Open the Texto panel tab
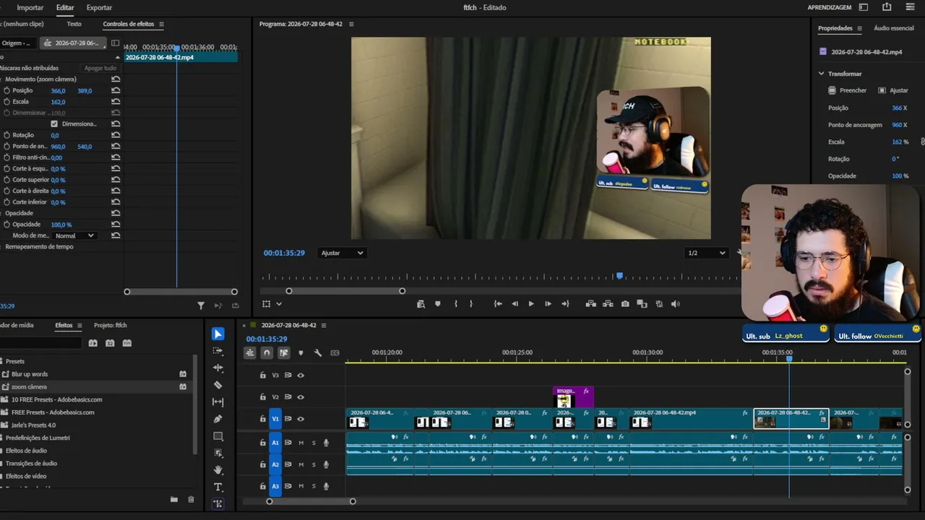The width and height of the screenshot is (925, 520). (74, 24)
